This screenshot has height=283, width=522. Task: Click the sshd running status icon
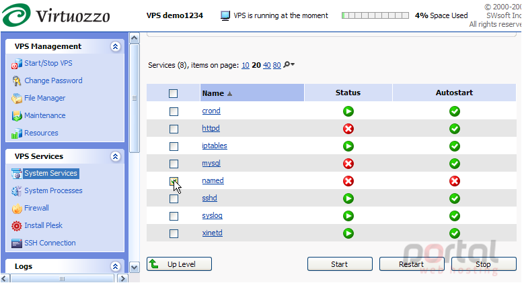(348, 199)
